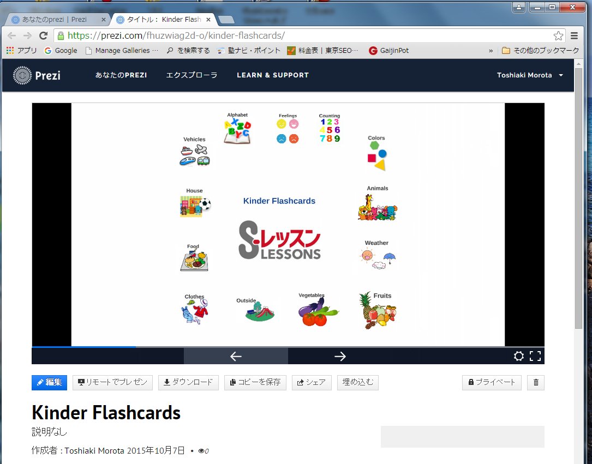Screen dimensions: 592x464
Task: Open the Apps shortcut in bookmarks bar
Action: (x=21, y=51)
